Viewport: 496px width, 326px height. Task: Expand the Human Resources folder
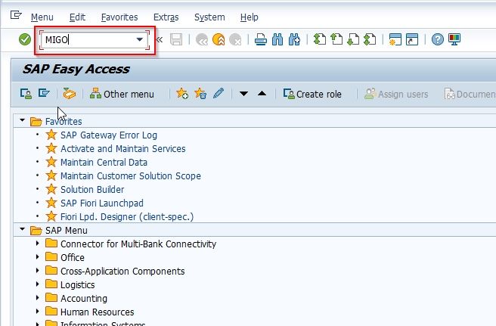(37, 311)
